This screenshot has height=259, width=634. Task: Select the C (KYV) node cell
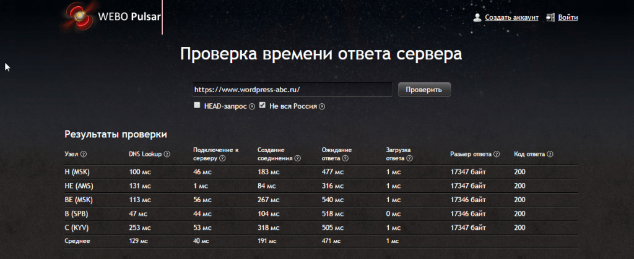(x=76, y=228)
